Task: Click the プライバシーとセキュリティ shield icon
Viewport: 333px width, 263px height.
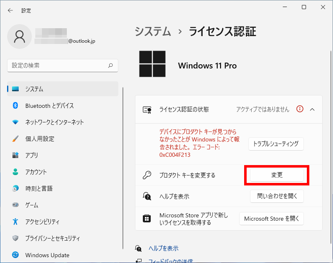Action: coord(15,238)
